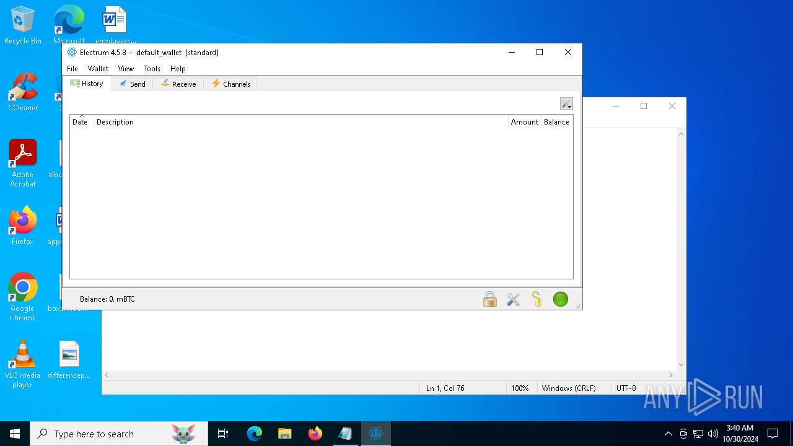Open Task View on the taskbar
Image resolution: width=793 pixels, height=446 pixels.
[223, 434]
